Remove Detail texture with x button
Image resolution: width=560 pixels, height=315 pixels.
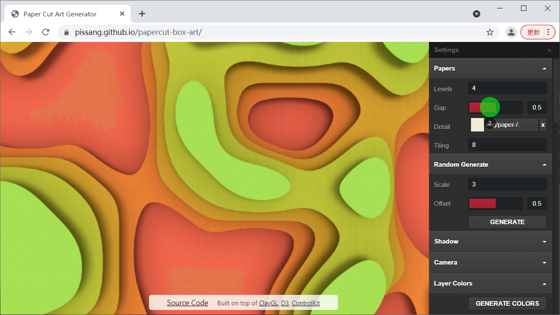(x=543, y=125)
